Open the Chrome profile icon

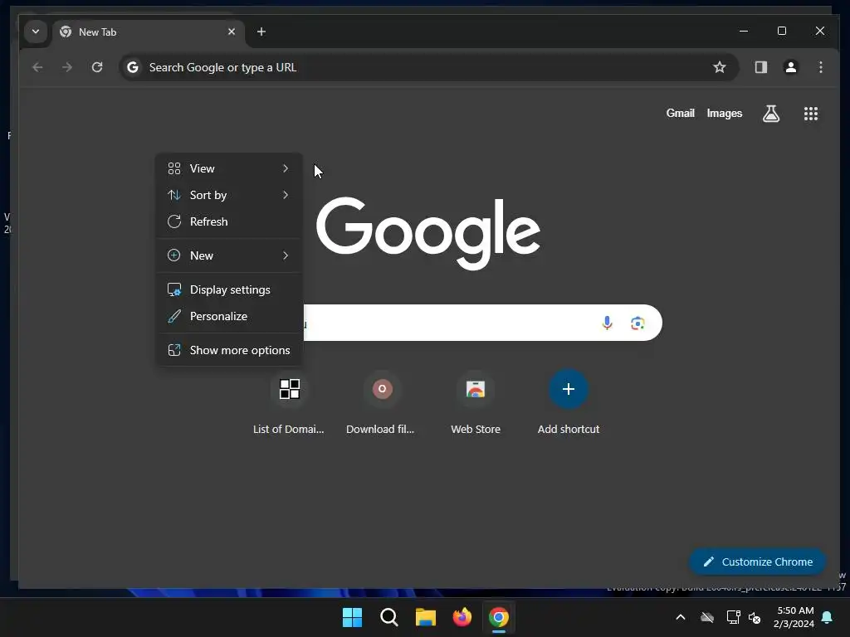point(791,67)
